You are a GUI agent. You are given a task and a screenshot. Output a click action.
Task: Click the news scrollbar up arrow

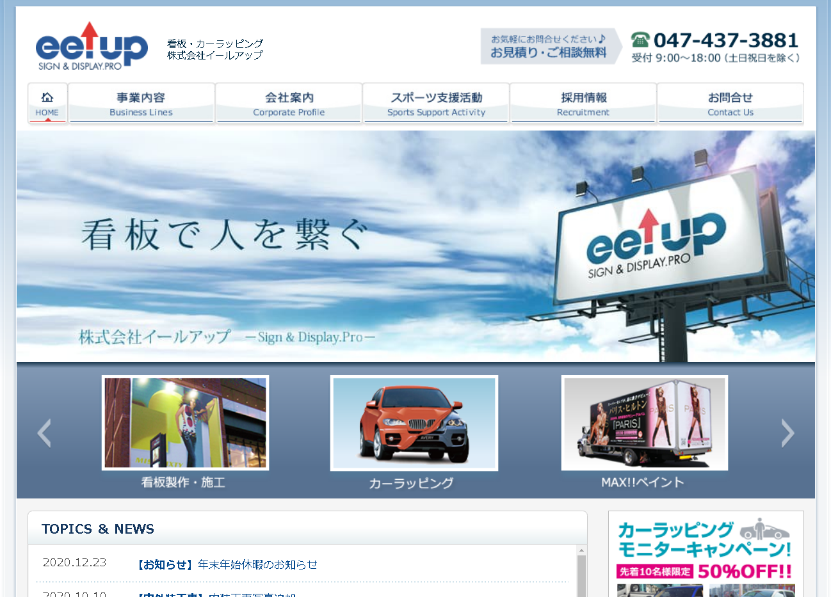tap(581, 550)
